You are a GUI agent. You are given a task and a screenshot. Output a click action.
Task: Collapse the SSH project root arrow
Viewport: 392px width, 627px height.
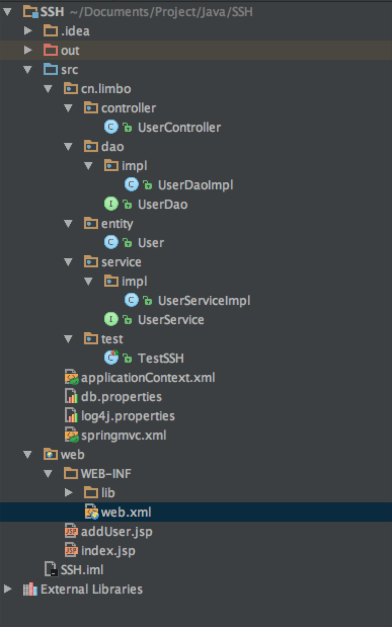[7, 12]
